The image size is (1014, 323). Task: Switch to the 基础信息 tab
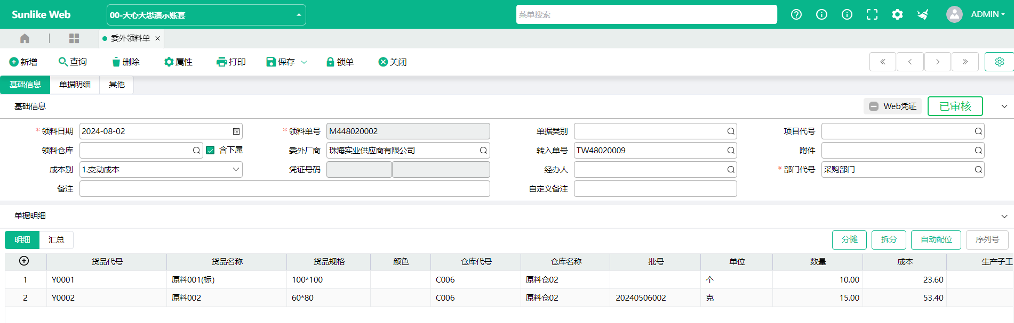click(25, 85)
